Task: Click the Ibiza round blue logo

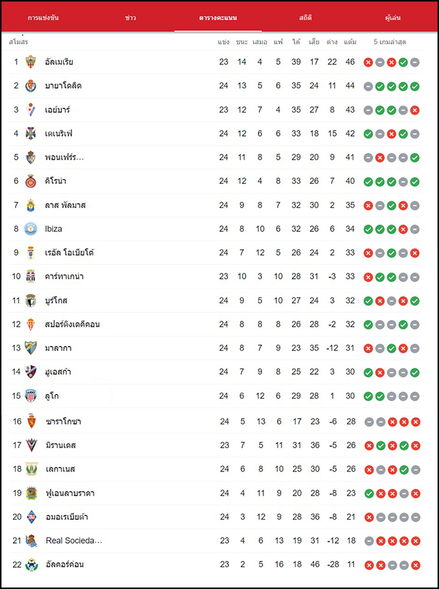Action: (31, 229)
